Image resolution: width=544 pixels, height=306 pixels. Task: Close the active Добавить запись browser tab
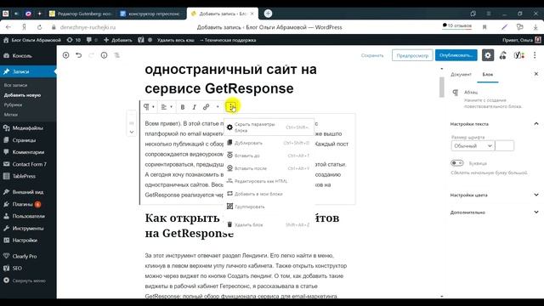[252, 14]
